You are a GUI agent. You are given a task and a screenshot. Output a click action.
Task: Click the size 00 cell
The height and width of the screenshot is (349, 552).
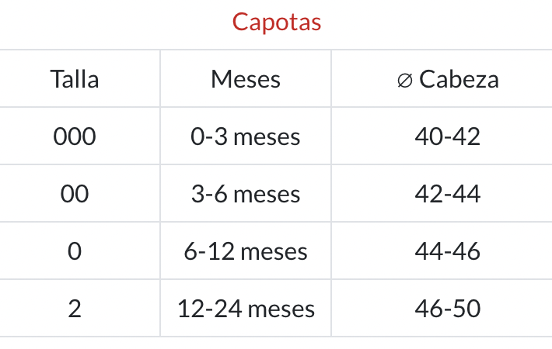(x=75, y=194)
